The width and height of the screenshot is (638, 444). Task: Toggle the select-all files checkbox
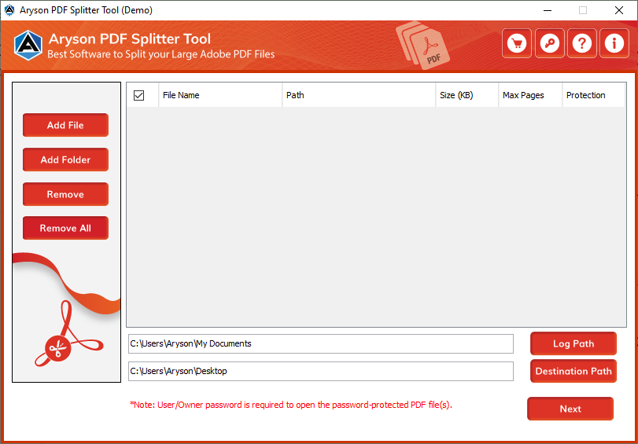point(138,95)
